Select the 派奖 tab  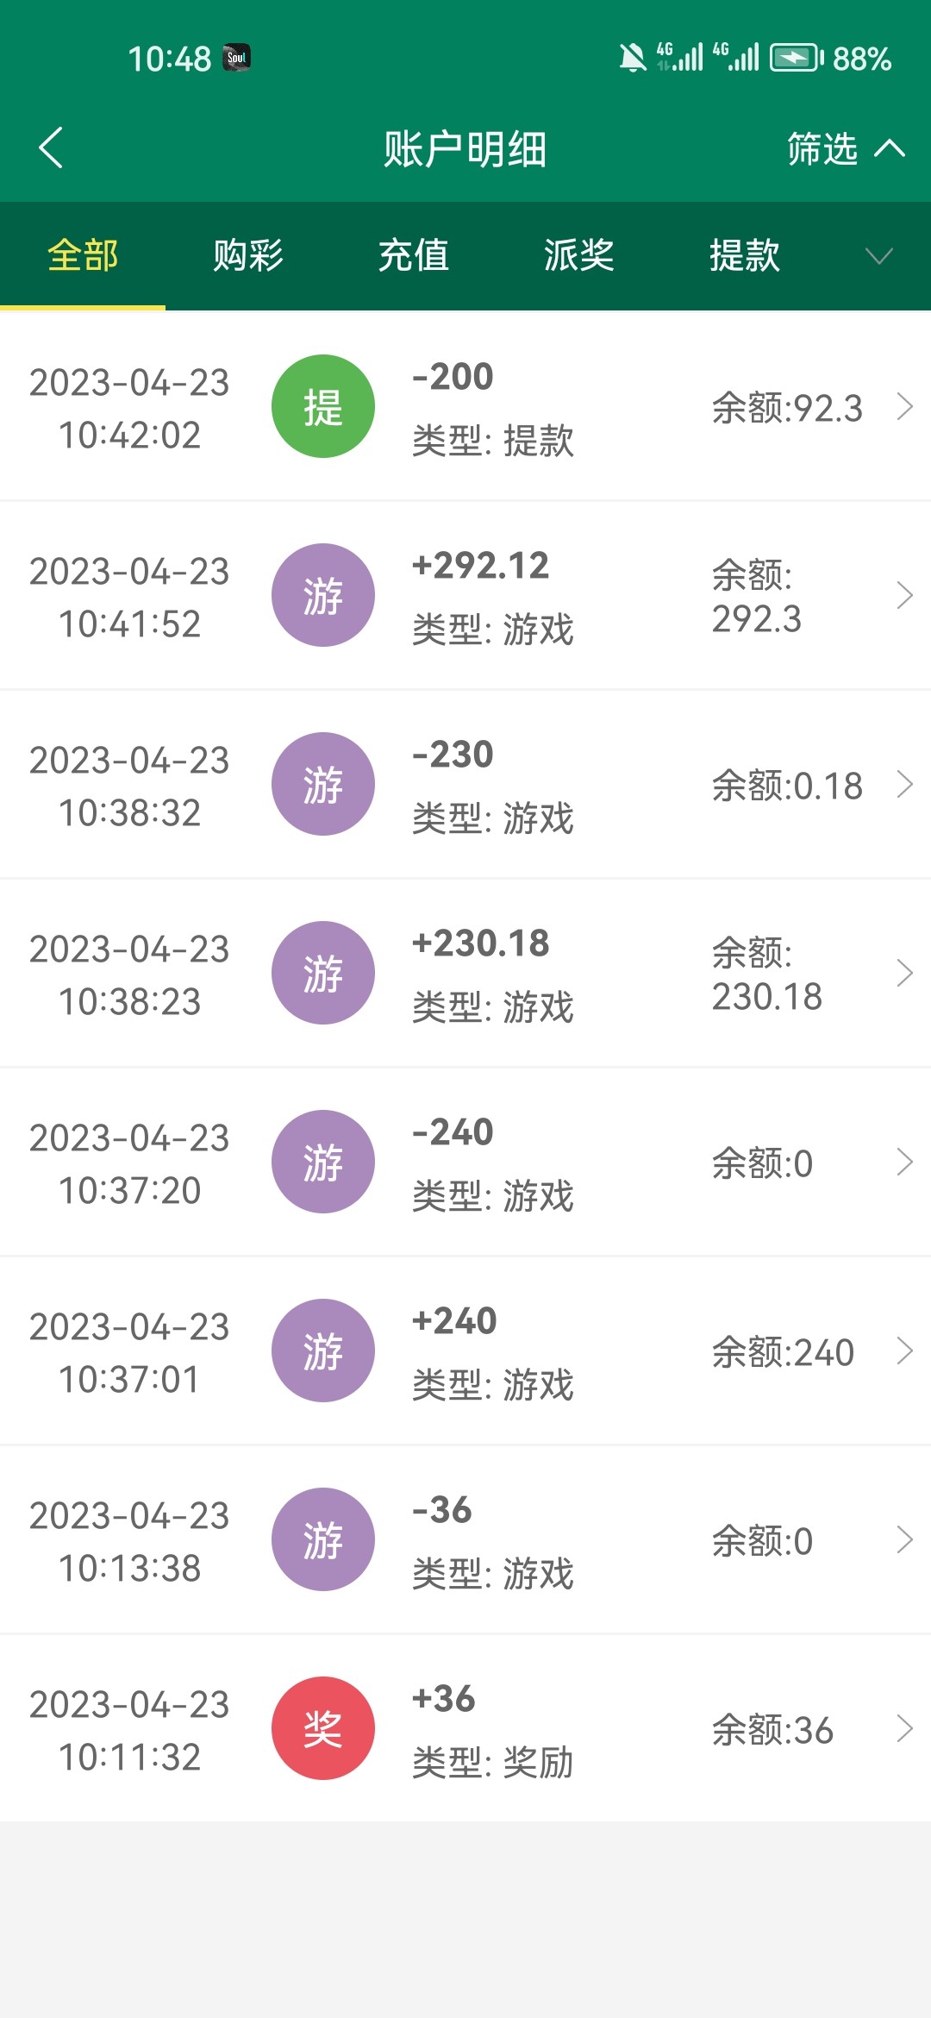(x=579, y=256)
